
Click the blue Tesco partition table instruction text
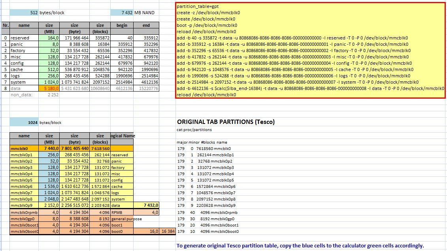(300, 245)
